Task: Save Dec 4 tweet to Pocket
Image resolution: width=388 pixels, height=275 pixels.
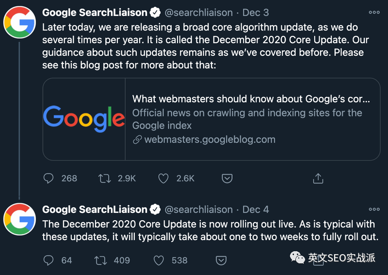Action: [x=221, y=260]
